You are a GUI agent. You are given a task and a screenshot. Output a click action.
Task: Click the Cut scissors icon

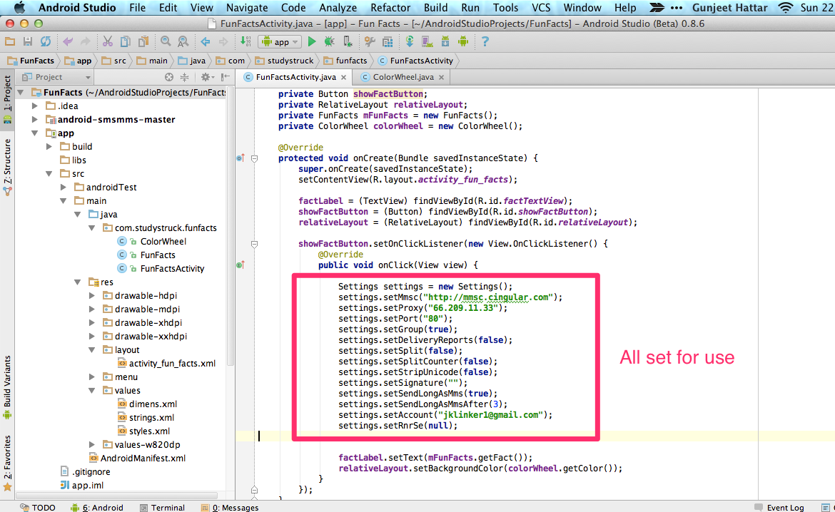[x=107, y=42]
